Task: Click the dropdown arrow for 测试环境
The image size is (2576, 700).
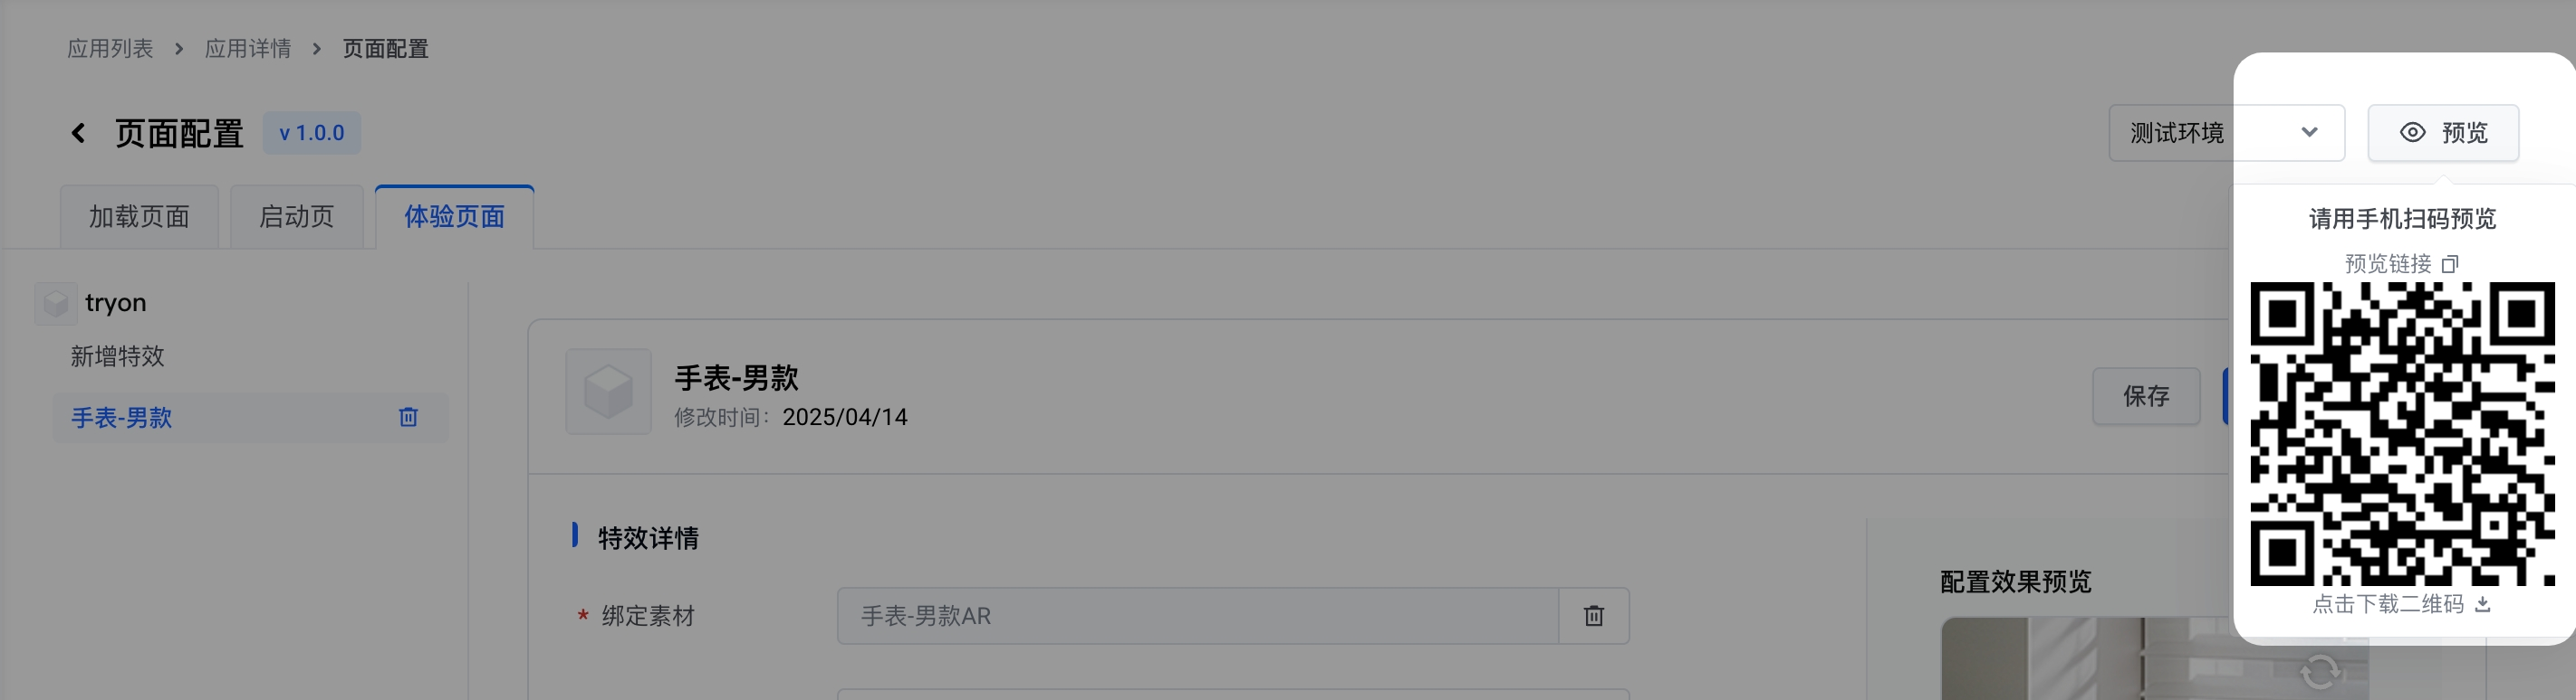Action: (2309, 133)
